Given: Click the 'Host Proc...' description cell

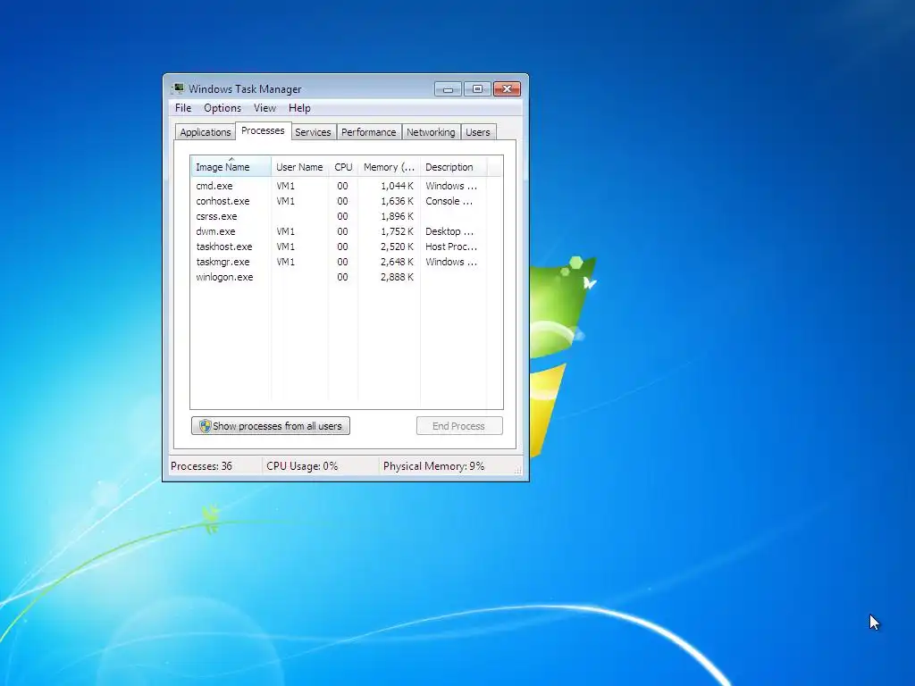Looking at the screenshot, I should [x=451, y=247].
